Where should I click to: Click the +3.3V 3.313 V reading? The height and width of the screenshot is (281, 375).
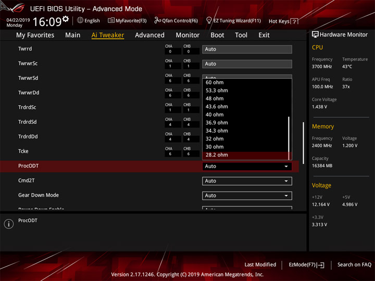tap(319, 225)
